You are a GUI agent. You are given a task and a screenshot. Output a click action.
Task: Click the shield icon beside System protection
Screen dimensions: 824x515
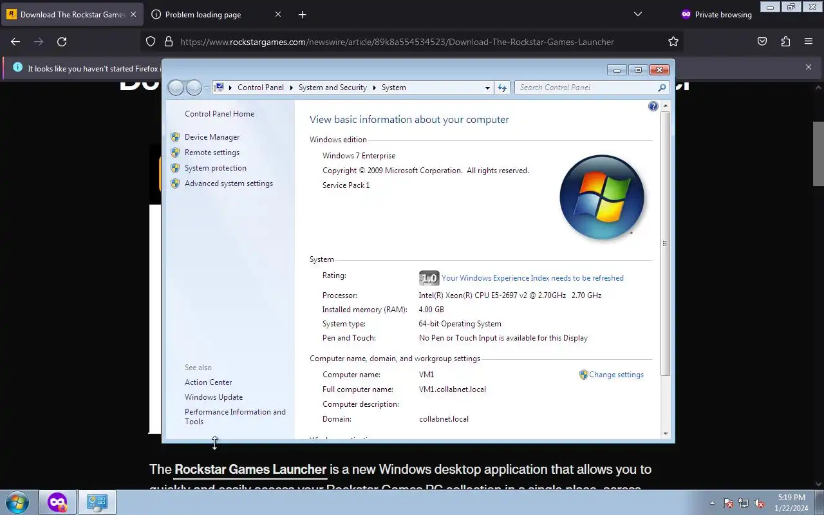tap(175, 168)
